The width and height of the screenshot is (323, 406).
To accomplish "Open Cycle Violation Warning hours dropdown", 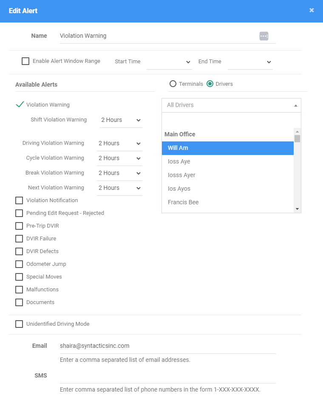I will (119, 158).
